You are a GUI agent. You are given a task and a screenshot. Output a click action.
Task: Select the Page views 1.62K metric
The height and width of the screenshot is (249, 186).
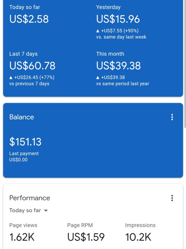[22, 237]
